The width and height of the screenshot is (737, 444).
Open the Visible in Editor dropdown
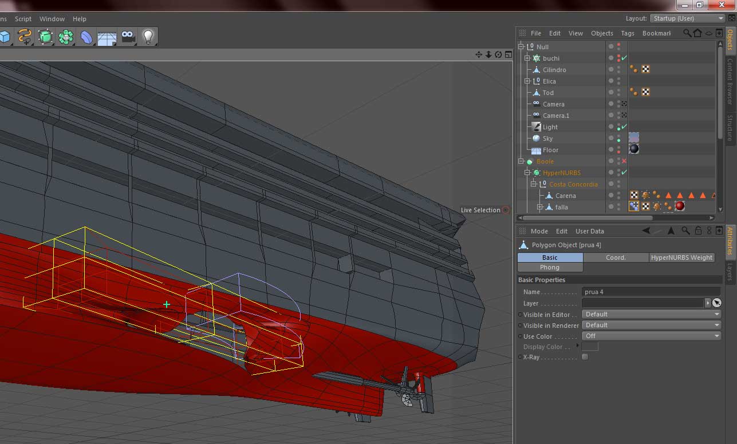point(651,314)
